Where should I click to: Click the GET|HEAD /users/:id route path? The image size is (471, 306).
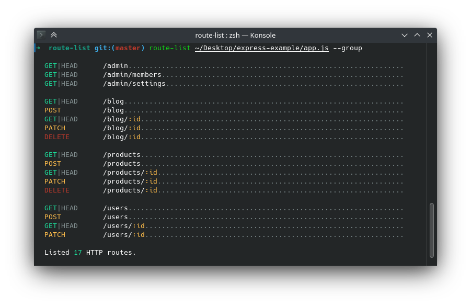(x=124, y=226)
